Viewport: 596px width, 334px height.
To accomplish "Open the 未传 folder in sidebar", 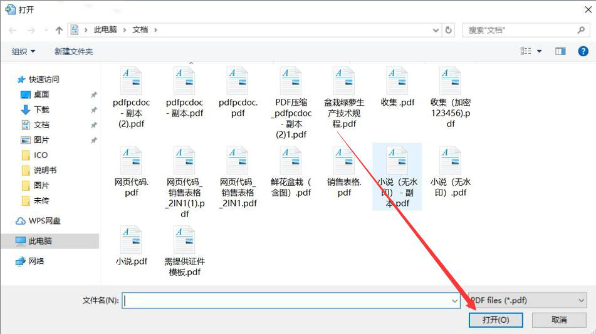I will tap(35, 201).
